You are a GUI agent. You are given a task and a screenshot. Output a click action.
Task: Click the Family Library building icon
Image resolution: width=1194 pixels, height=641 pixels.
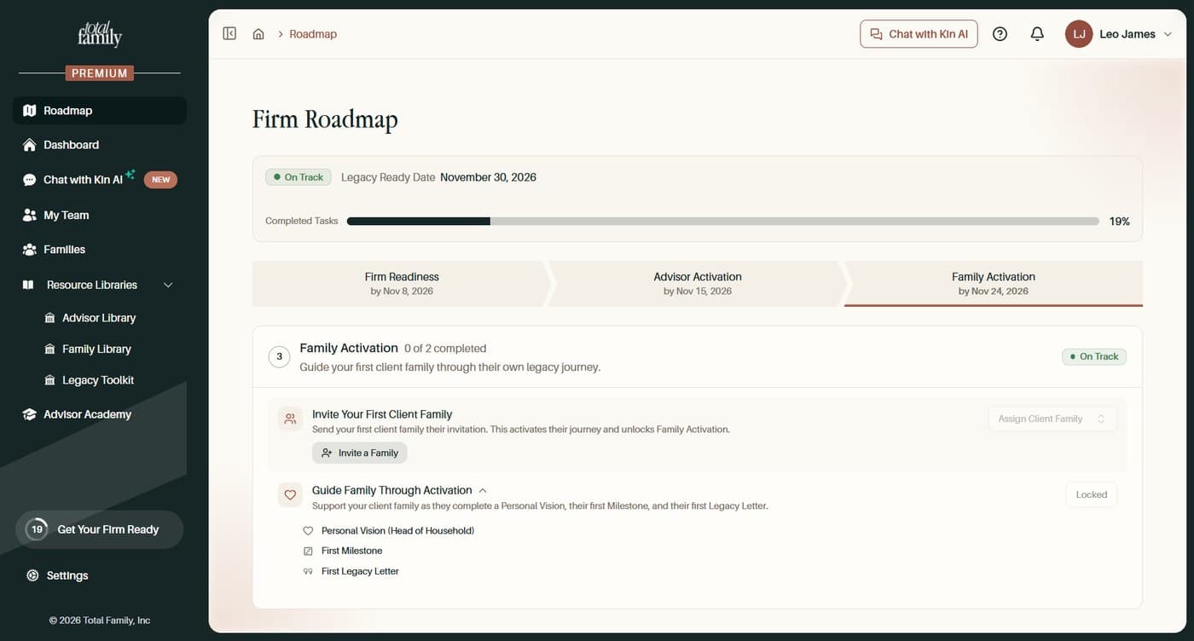49,349
